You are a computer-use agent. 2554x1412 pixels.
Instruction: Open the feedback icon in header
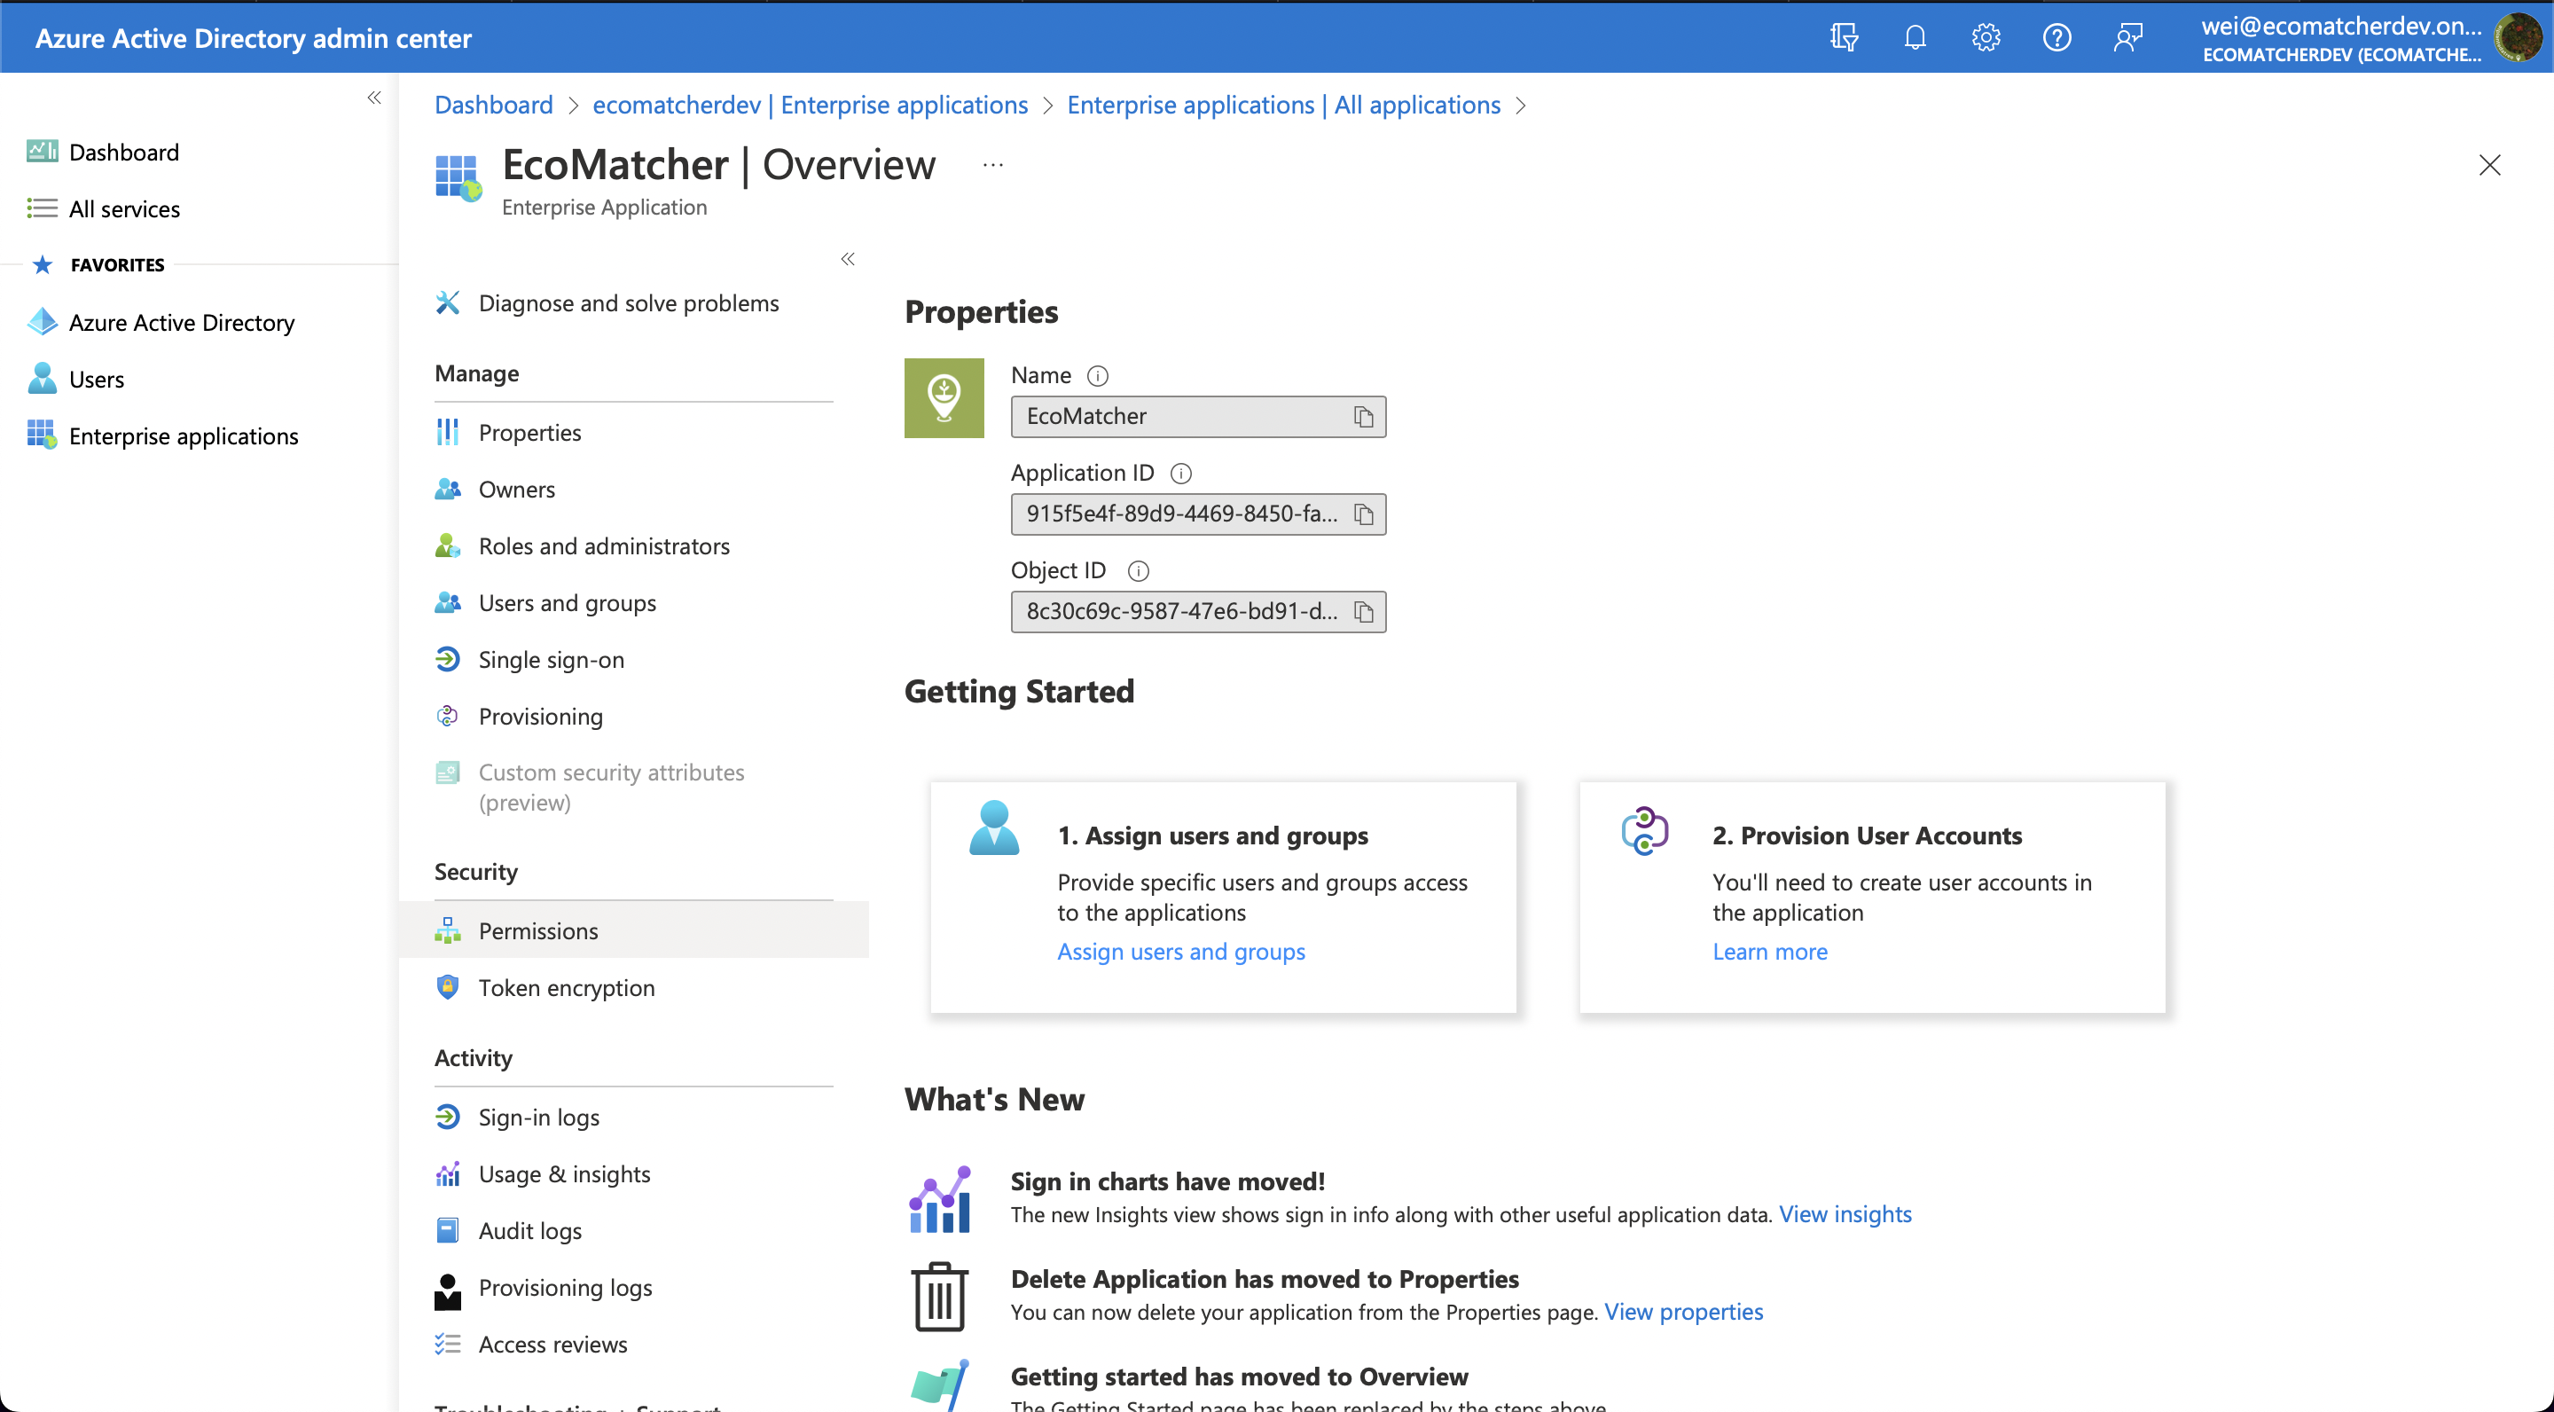point(2128,37)
